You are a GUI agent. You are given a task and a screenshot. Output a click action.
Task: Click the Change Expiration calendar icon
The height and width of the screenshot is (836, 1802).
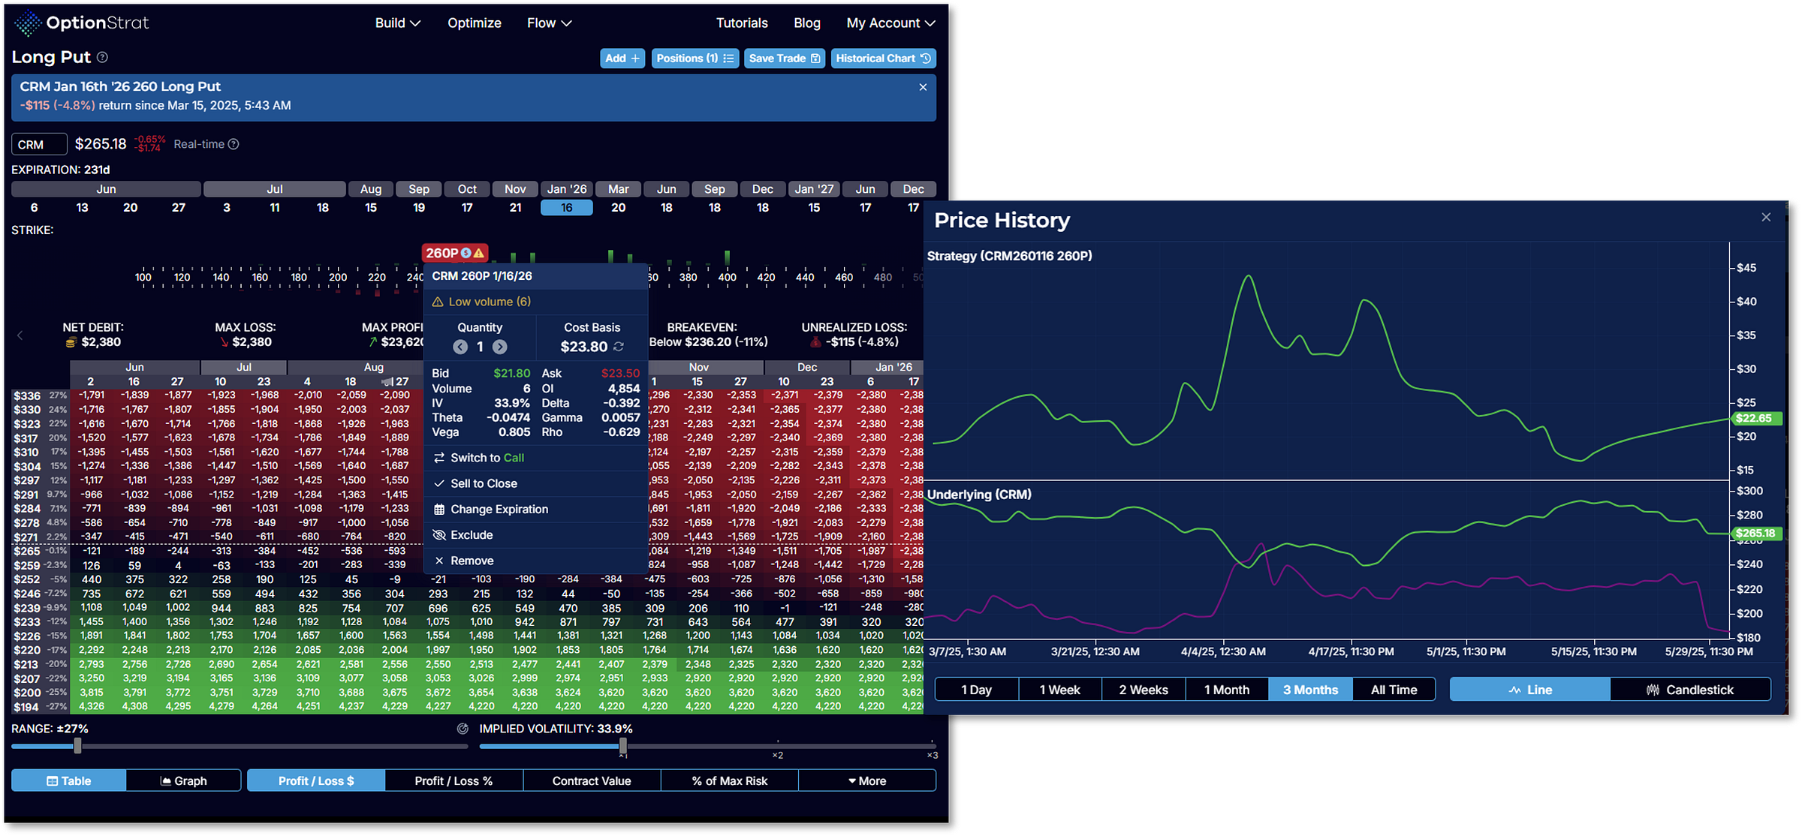pos(439,510)
